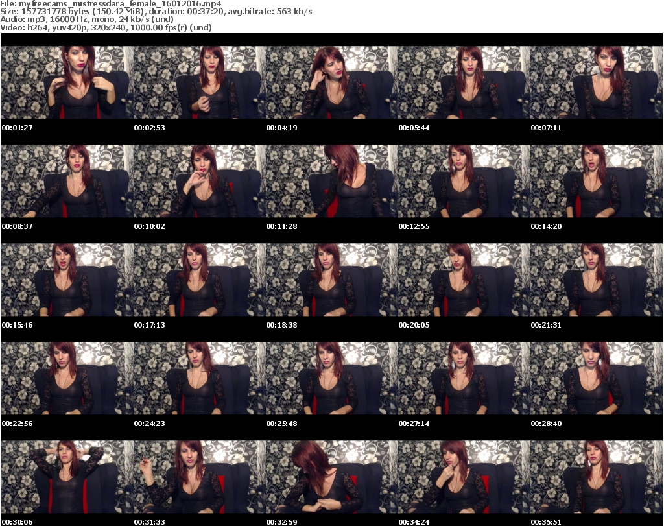Select the thumbnail above timestamp 00:11:28
The width and height of the screenshot is (664, 526).
click(331, 181)
